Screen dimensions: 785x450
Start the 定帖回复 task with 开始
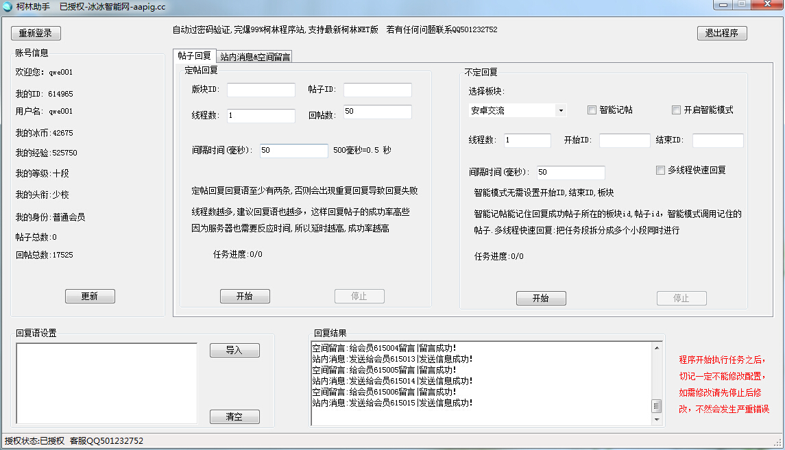click(245, 297)
